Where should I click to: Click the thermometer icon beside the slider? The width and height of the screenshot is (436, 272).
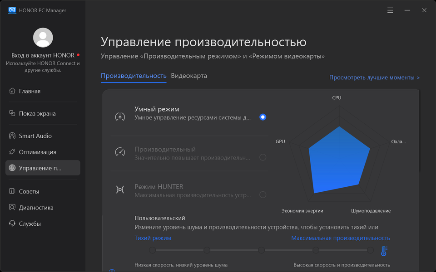coord(384,251)
